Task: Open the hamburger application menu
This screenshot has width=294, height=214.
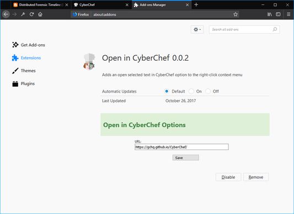Action: [288, 14]
